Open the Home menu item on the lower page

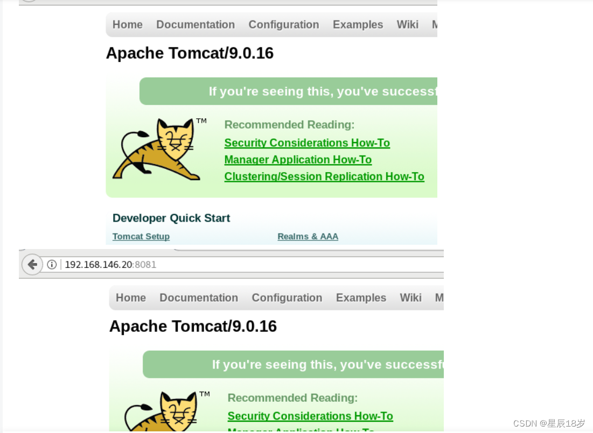(130, 297)
